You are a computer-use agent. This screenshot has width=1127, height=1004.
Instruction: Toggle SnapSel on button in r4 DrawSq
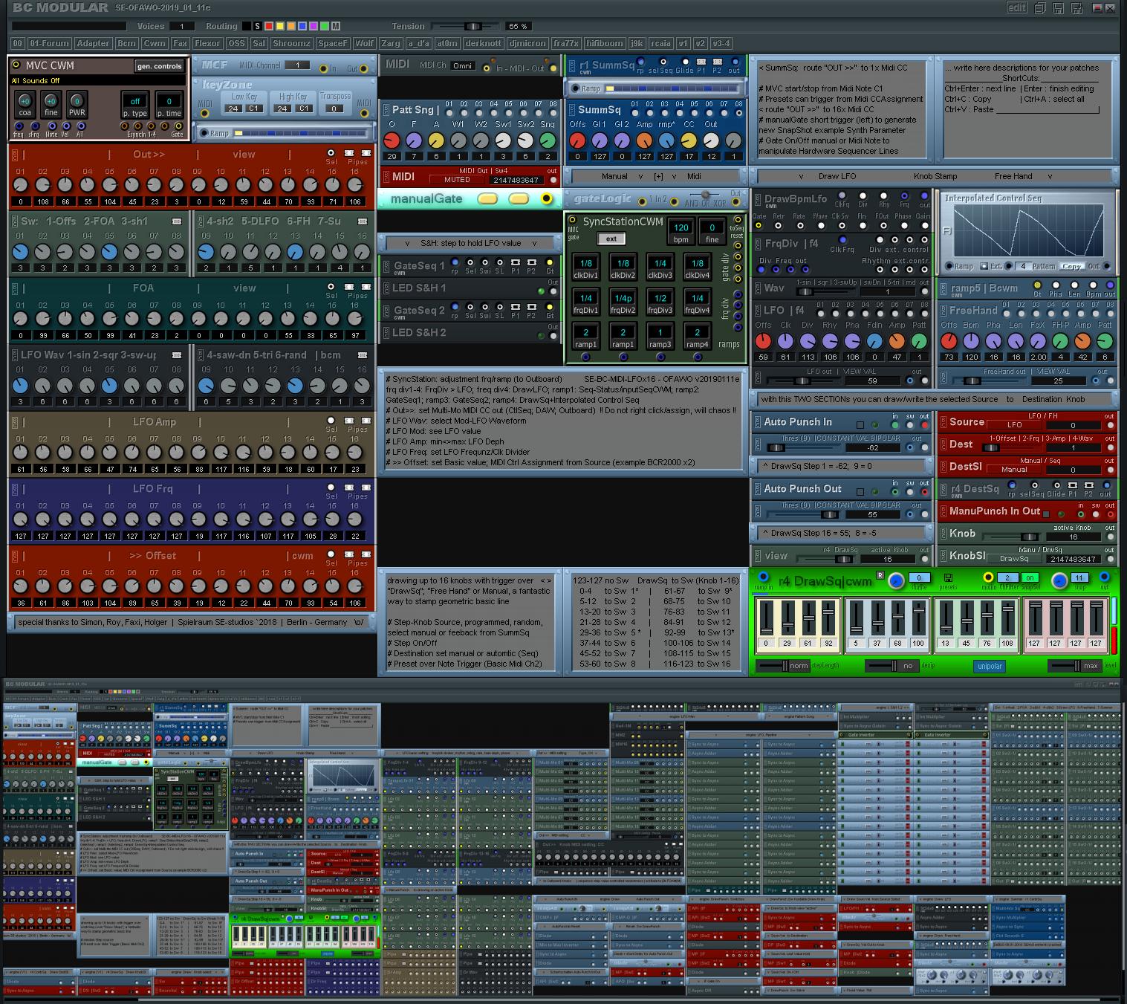(1029, 577)
